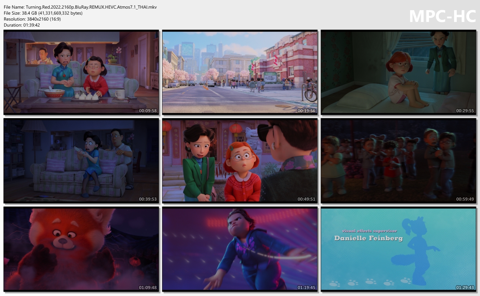480x296 pixels.
Task: Select the thumbnail timestamped 00:09:58
Action: (x=81, y=72)
